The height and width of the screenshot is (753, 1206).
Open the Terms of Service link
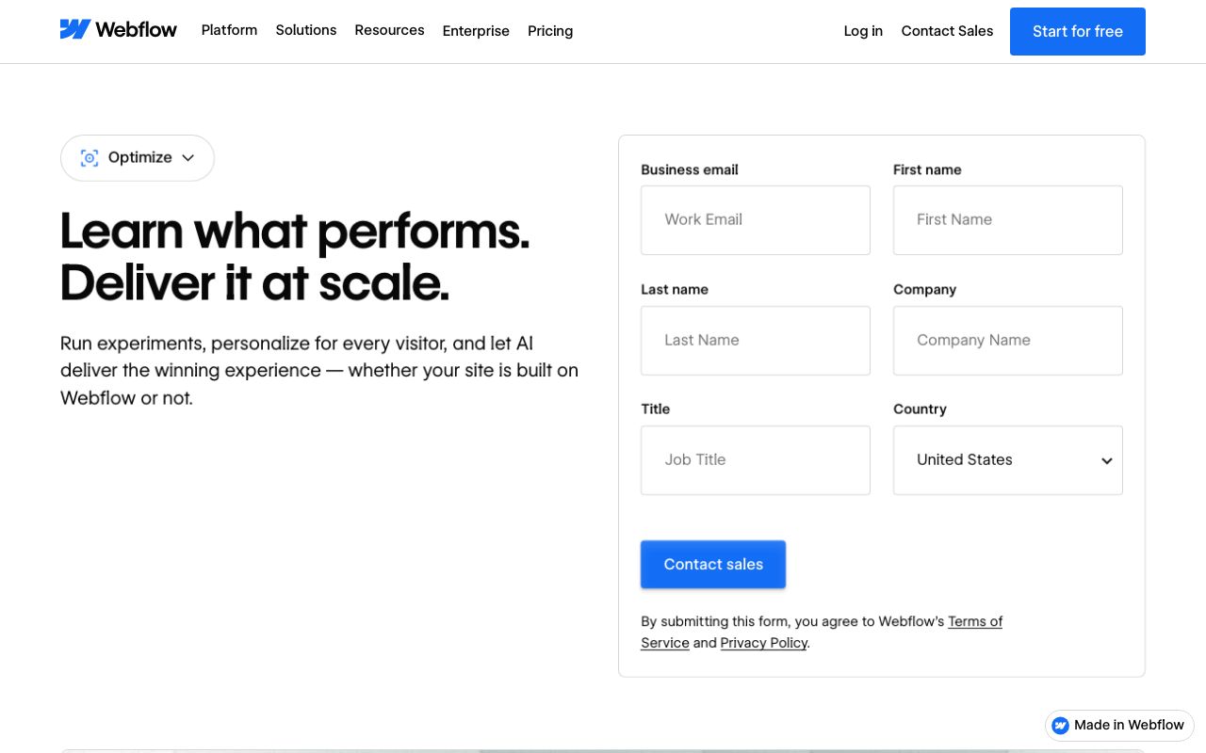(x=975, y=621)
